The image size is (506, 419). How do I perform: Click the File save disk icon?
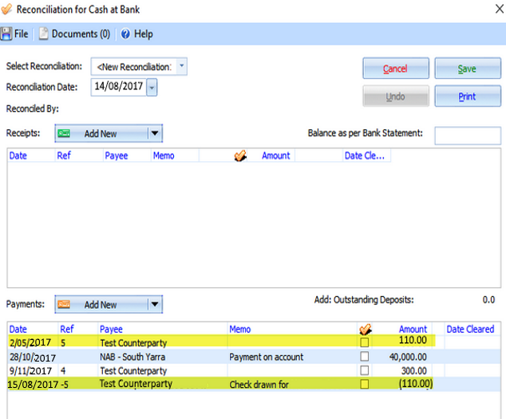(x=6, y=34)
